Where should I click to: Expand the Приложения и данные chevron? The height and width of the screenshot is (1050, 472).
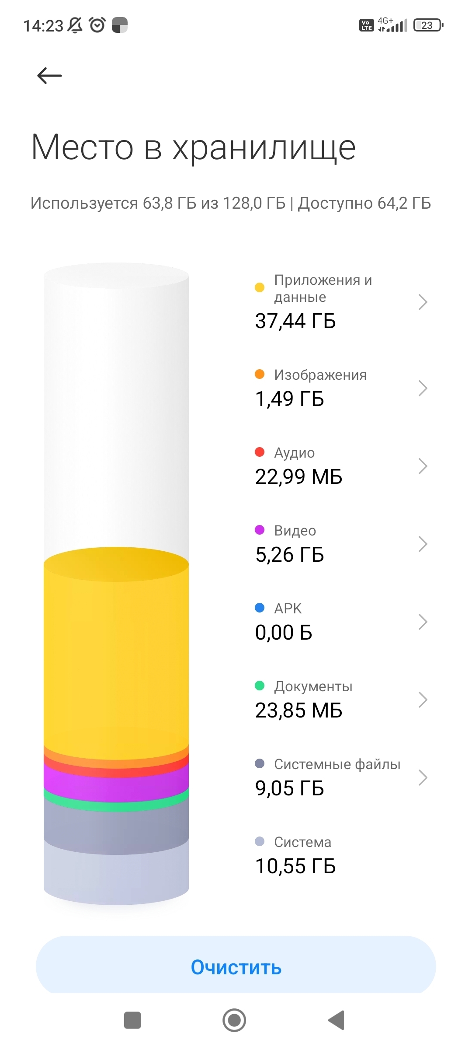(422, 302)
